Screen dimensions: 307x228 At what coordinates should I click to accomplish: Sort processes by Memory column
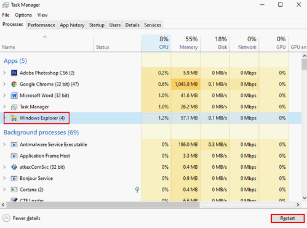coord(186,43)
